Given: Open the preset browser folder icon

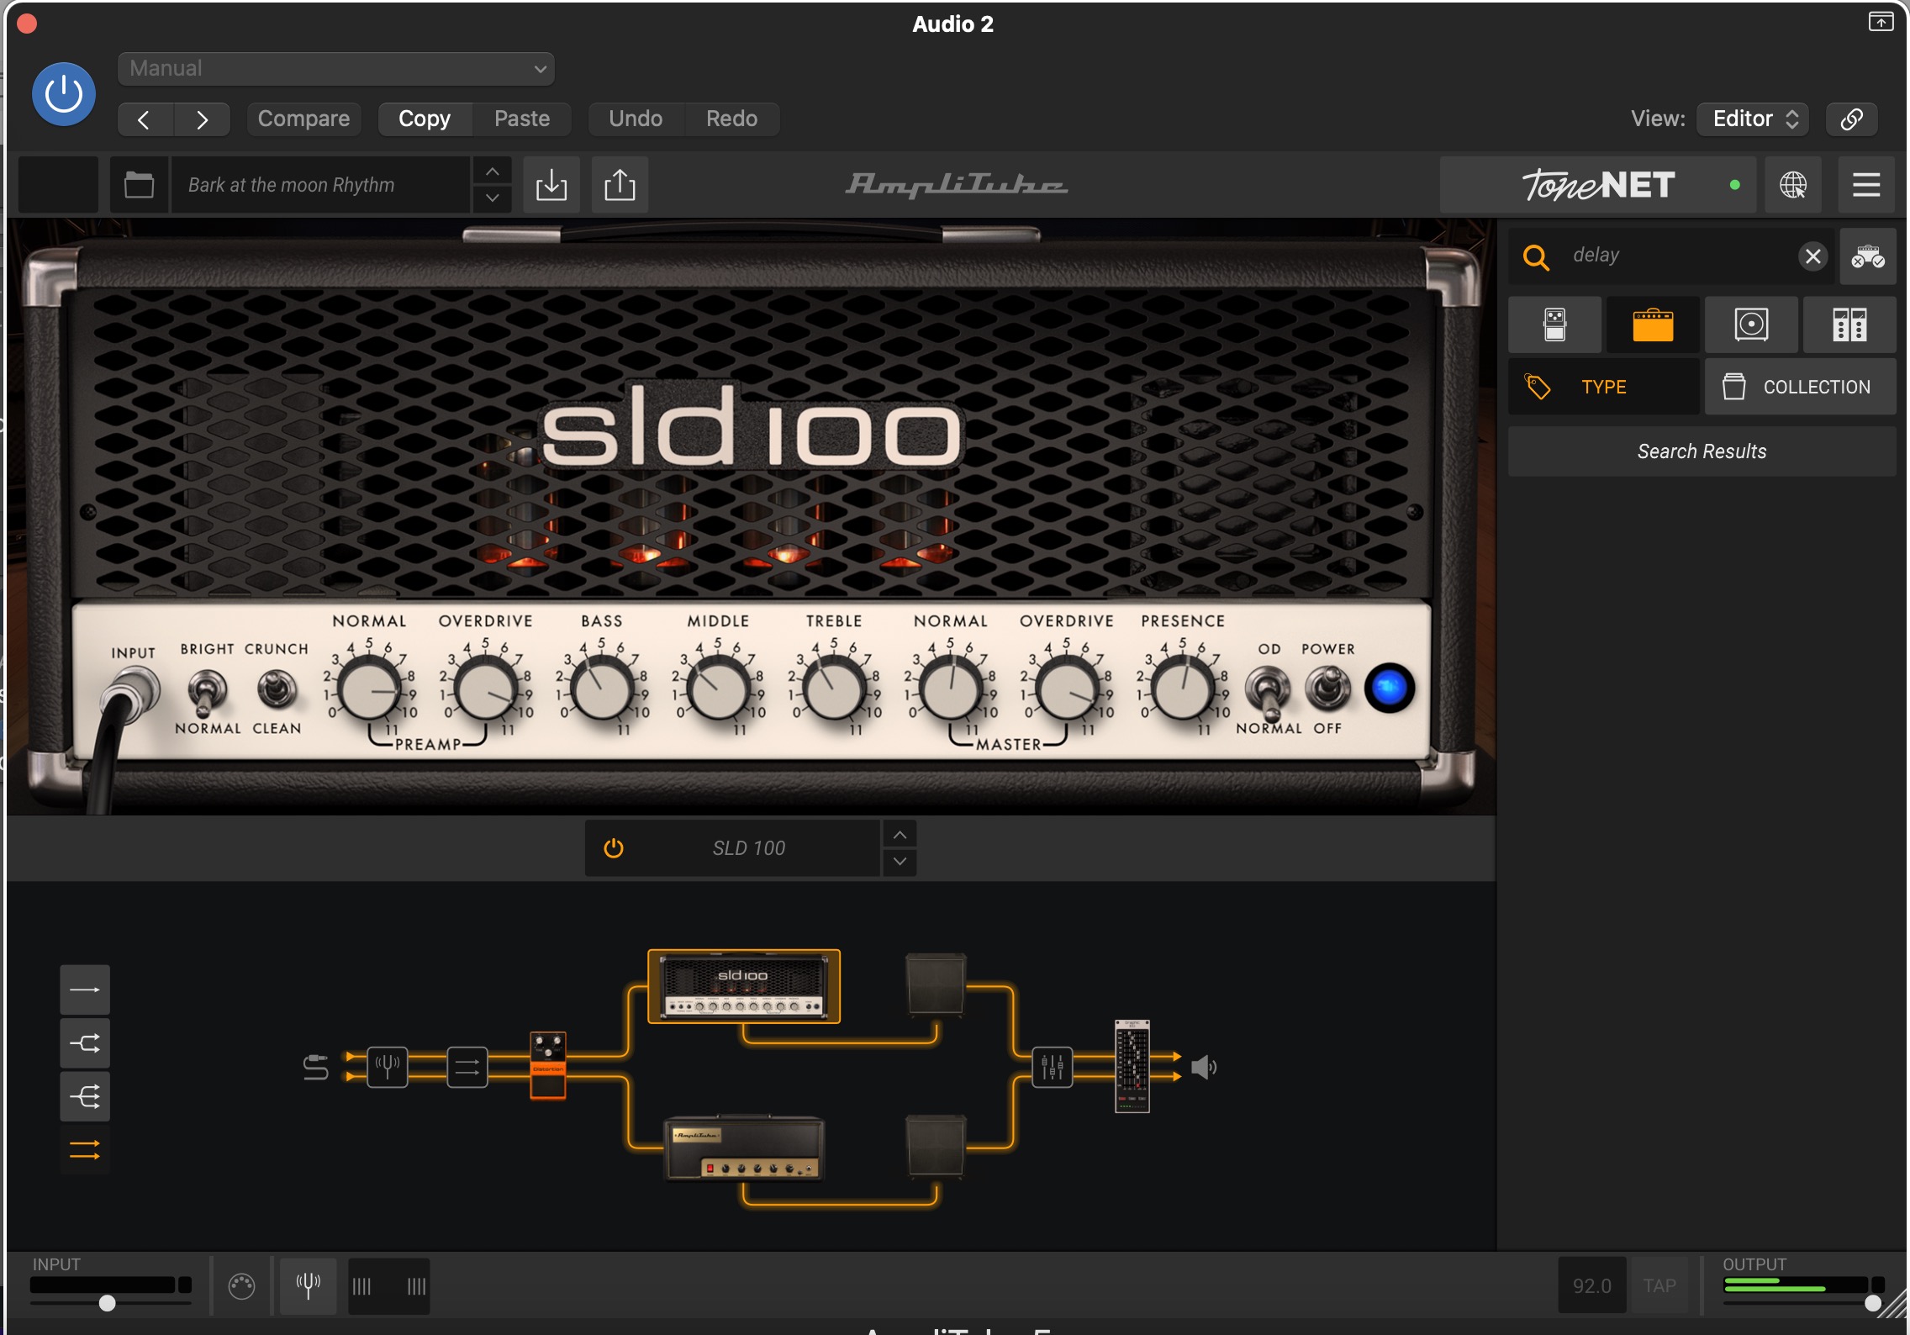Looking at the screenshot, I should click(139, 185).
